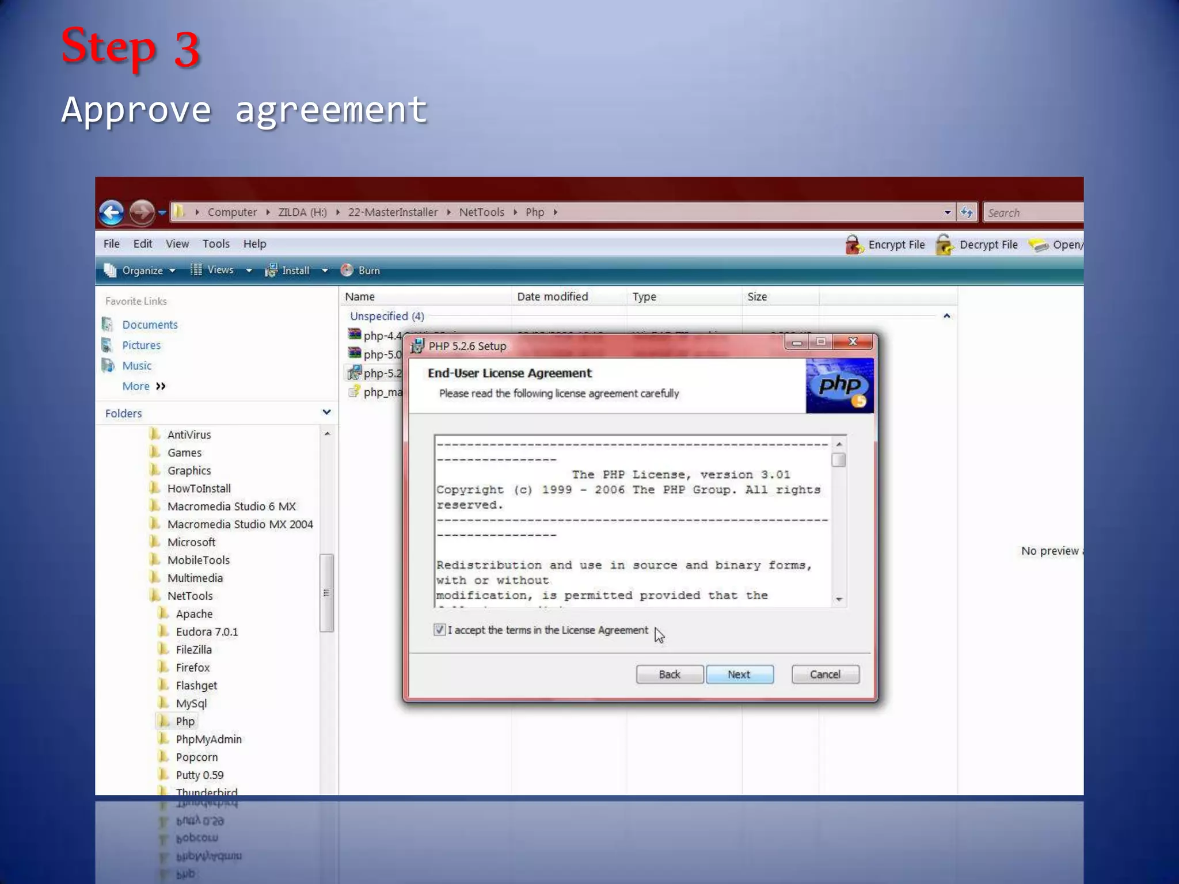
Task: Select the Php folder in tree
Action: click(185, 721)
